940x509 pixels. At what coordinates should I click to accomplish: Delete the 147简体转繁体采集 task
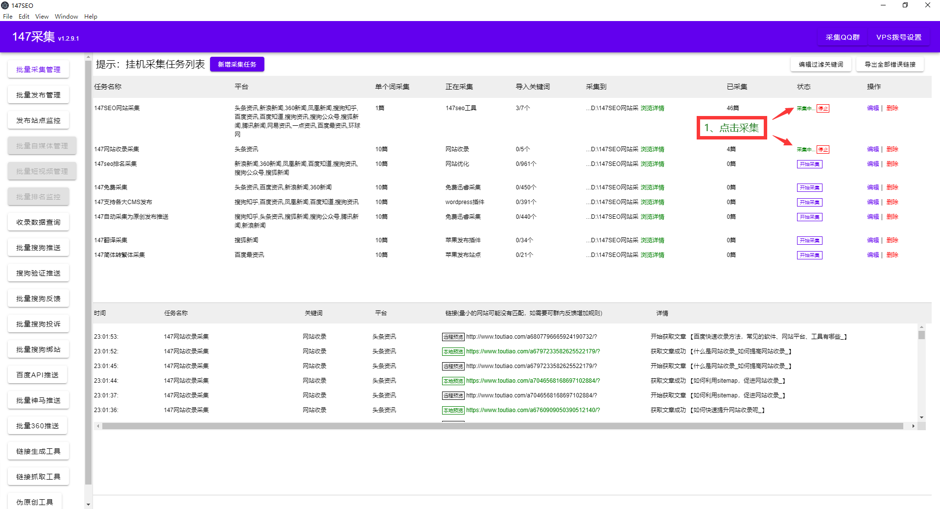892,255
